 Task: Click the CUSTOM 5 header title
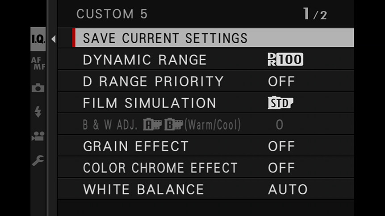[x=112, y=14]
